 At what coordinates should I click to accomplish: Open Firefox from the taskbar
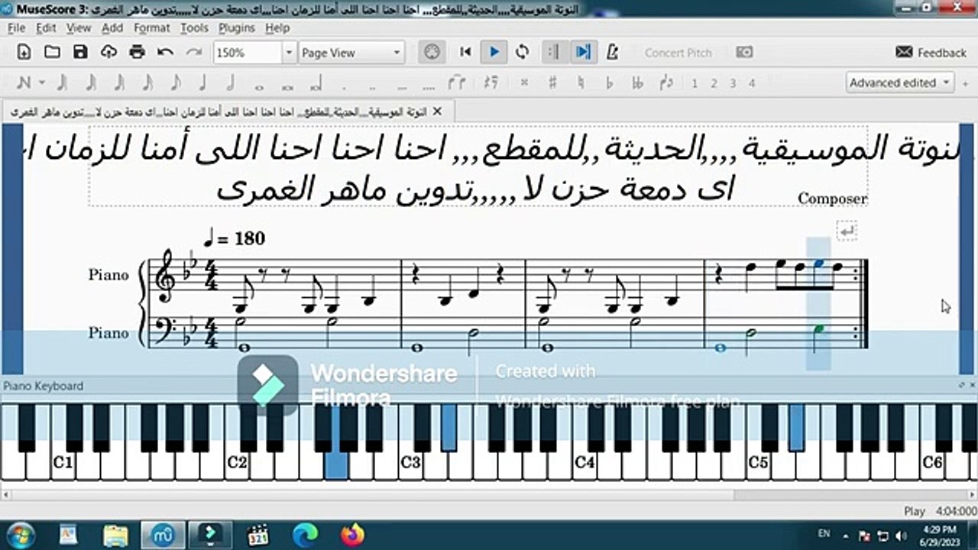coord(352,534)
